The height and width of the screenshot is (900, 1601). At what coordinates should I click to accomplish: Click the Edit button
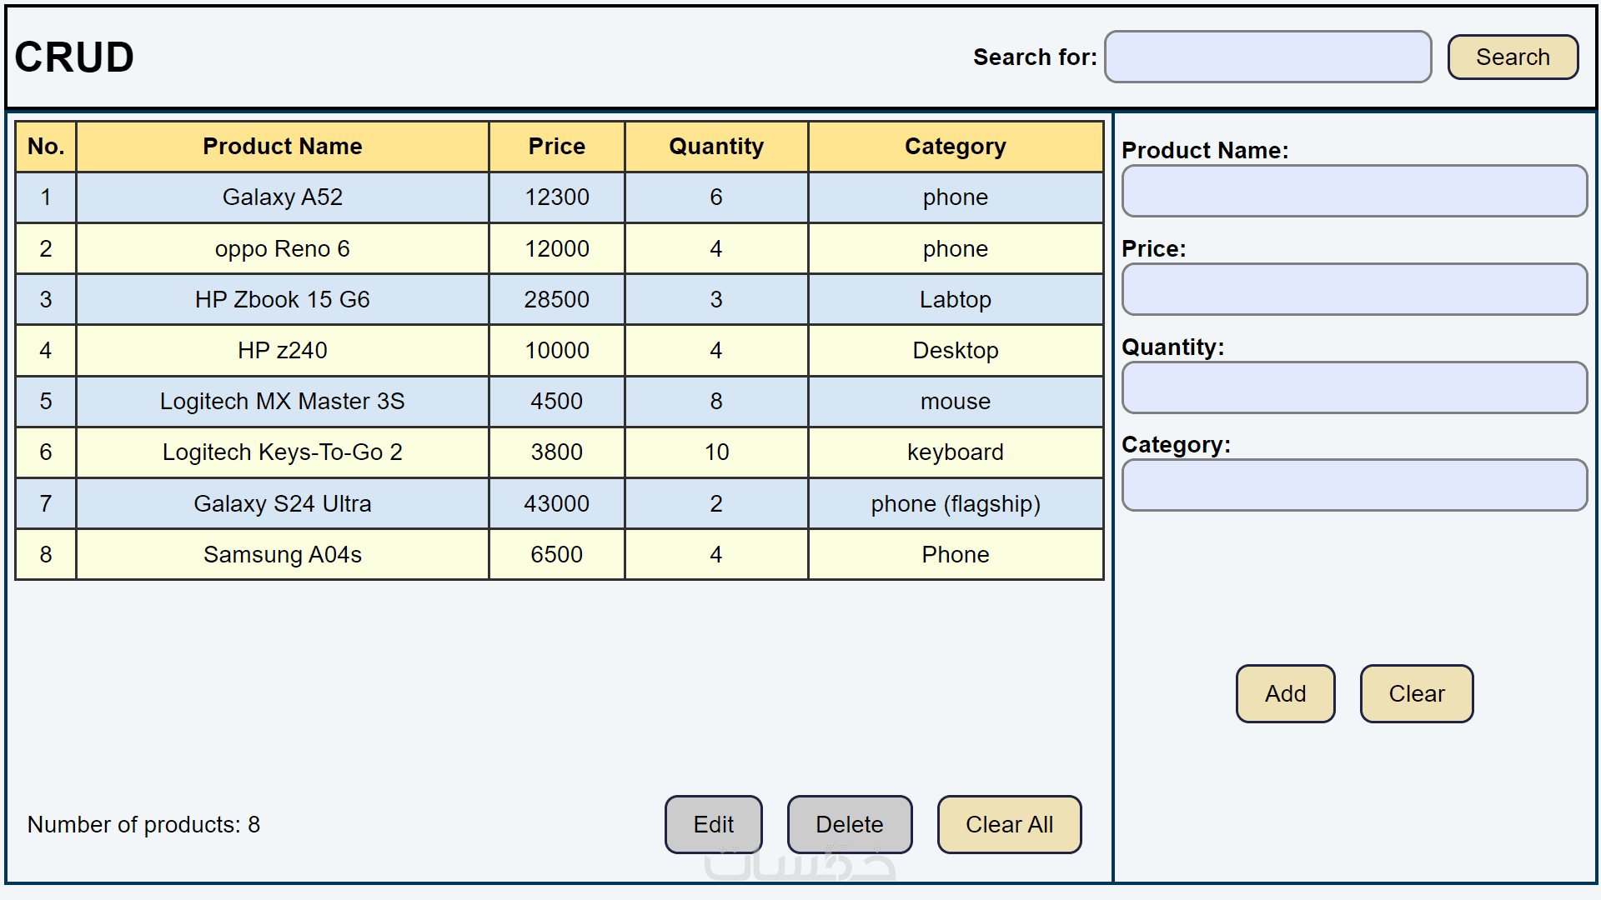pyautogui.click(x=713, y=824)
